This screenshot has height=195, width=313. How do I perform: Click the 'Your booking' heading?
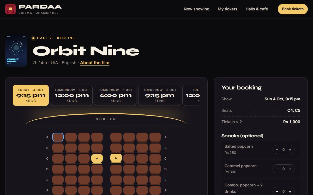tap(242, 88)
